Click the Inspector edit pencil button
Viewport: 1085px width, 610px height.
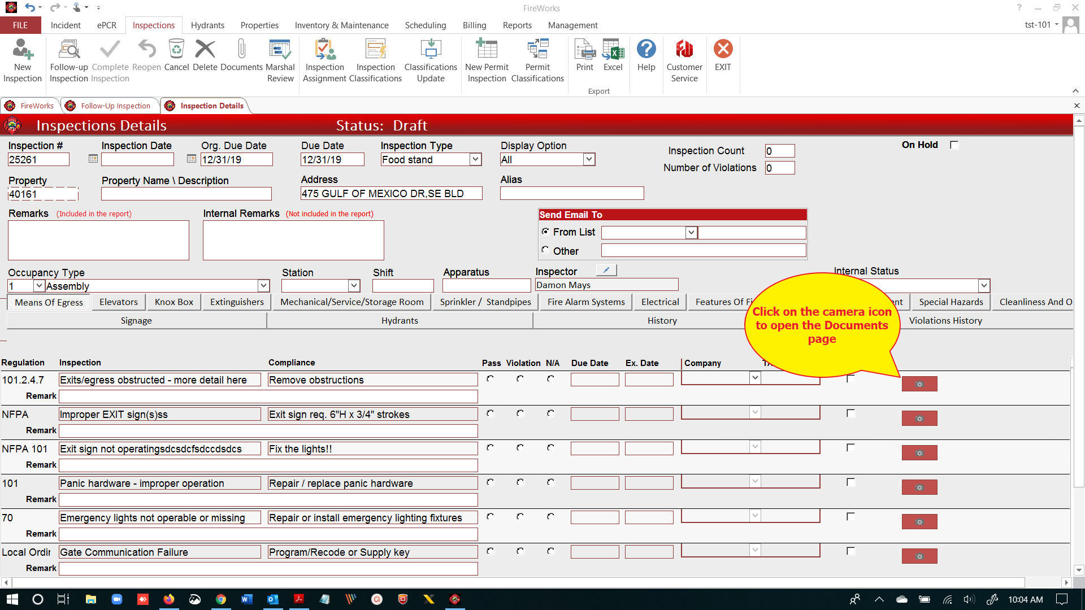point(606,271)
